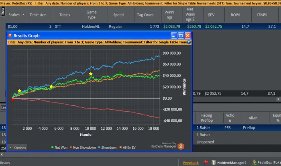Click the Game Type column header
The width and height of the screenshot is (281, 166).
(x=92, y=15)
